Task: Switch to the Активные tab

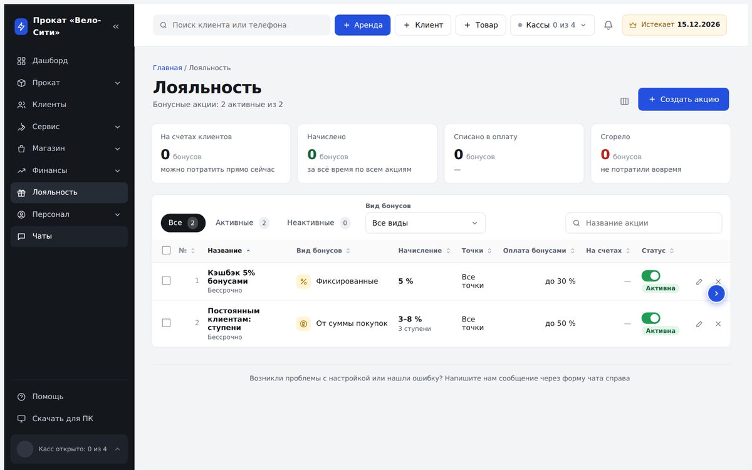Action: click(242, 222)
